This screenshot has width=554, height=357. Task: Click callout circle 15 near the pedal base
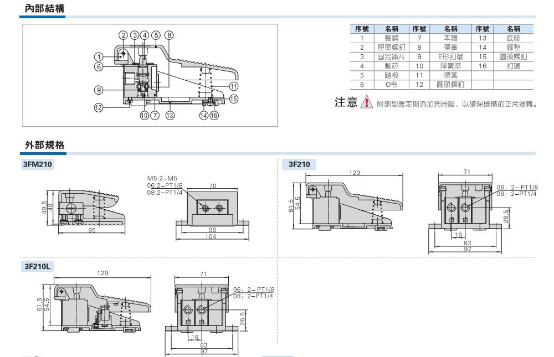(234, 99)
